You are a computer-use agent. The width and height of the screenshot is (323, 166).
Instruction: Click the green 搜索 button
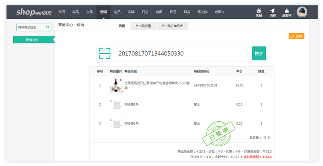tap(259, 54)
